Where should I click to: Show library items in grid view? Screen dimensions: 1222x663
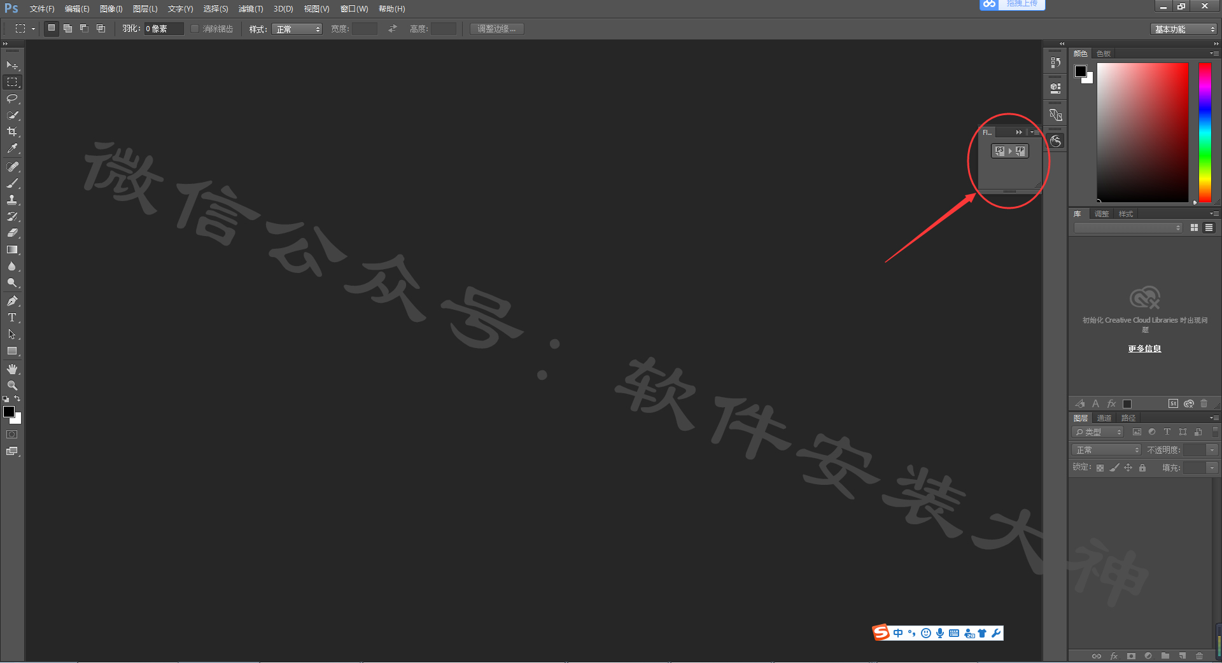pyautogui.click(x=1194, y=228)
